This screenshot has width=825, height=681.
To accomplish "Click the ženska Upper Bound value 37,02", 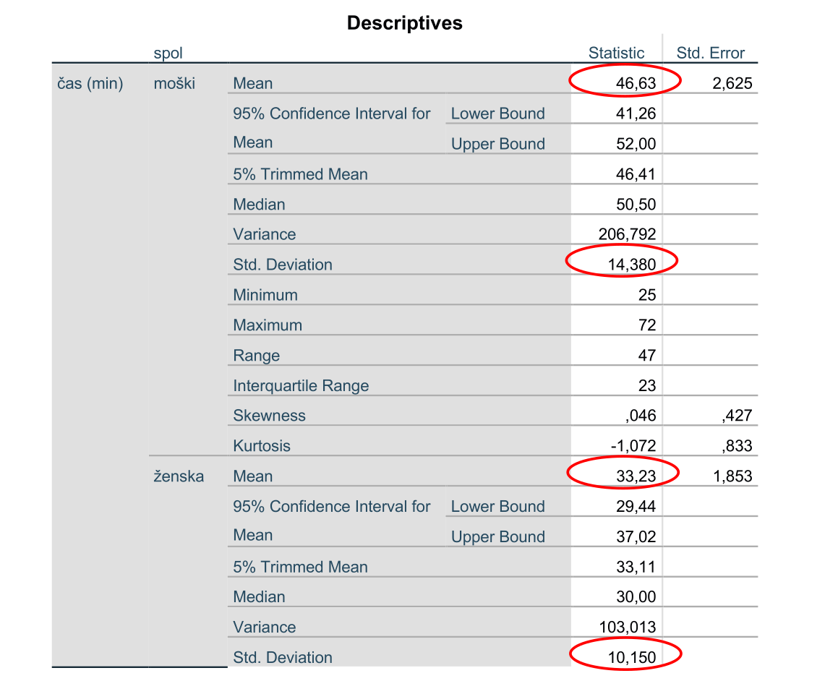I will (636, 536).
